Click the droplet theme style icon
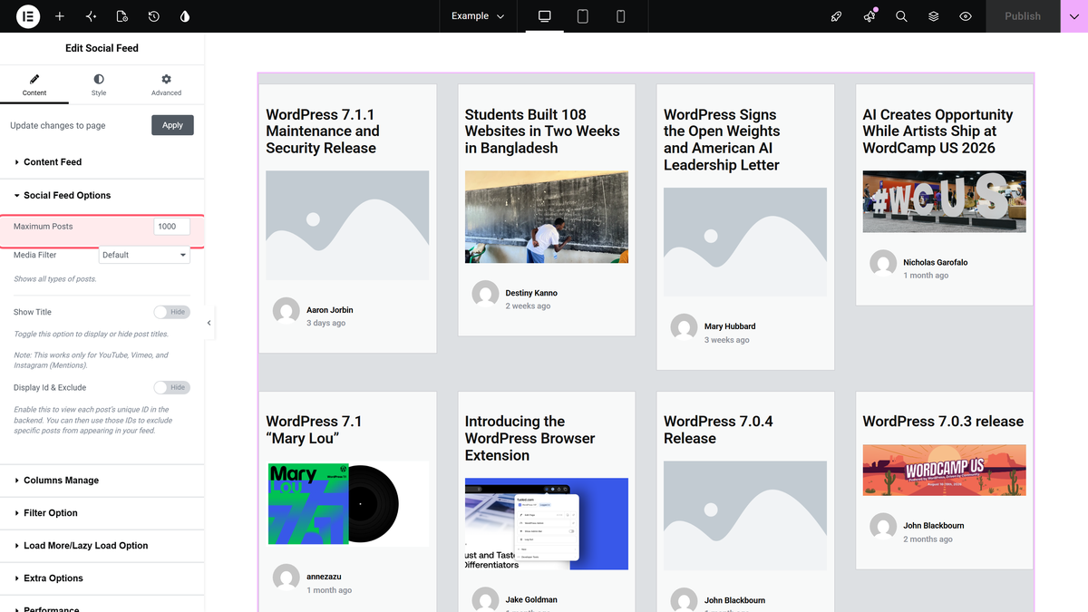 pos(185,16)
